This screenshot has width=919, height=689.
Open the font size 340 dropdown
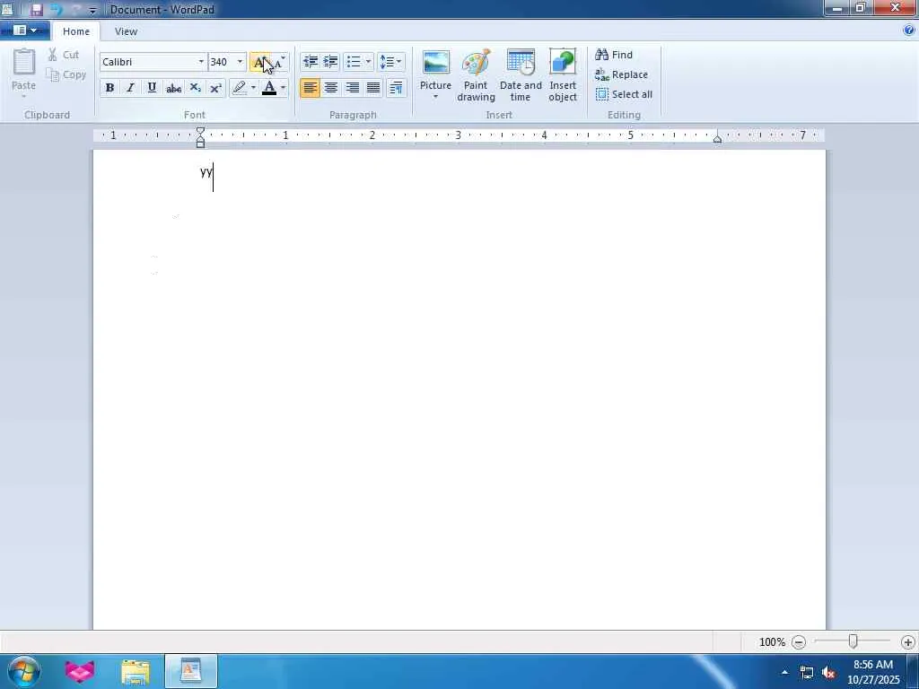[240, 62]
